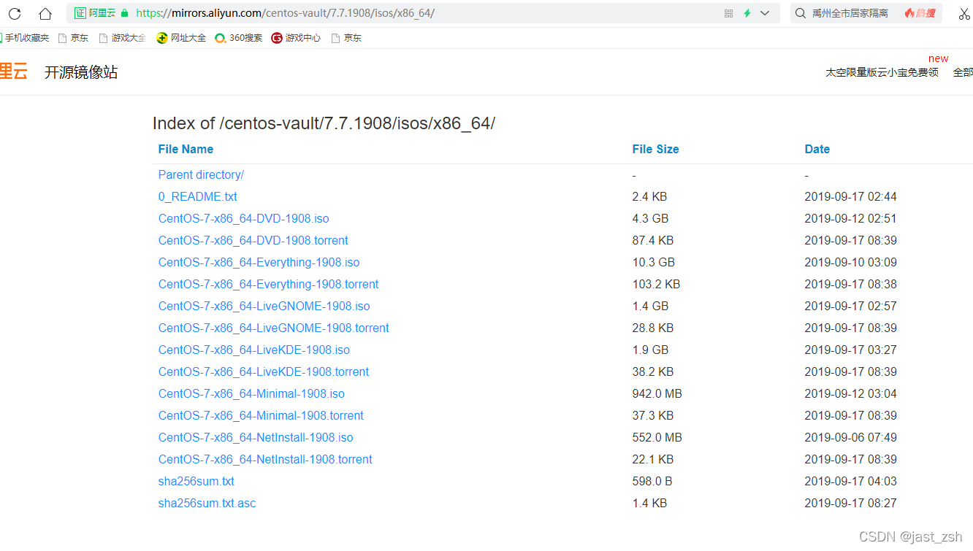Click the date 2019-09-10 03:09
The height and width of the screenshot is (551, 973).
(x=850, y=262)
